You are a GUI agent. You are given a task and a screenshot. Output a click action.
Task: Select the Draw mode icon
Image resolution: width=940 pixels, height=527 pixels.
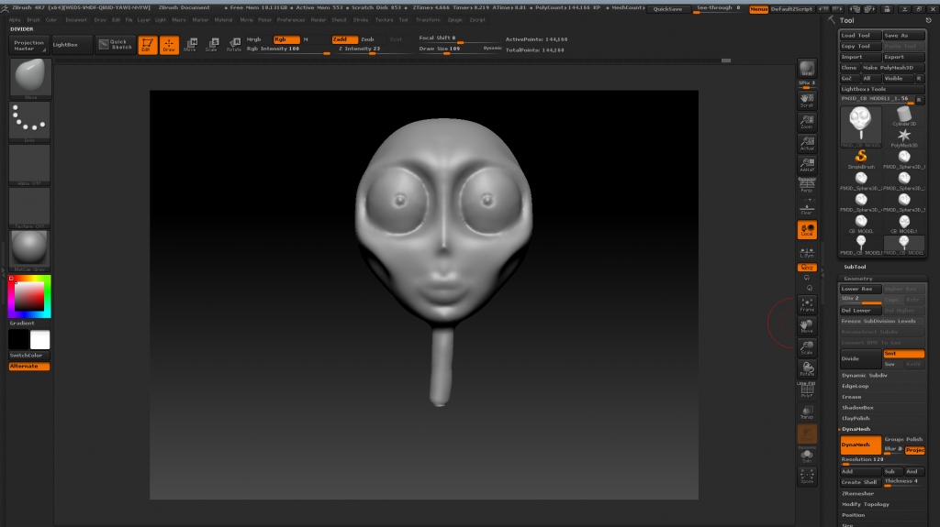point(169,44)
